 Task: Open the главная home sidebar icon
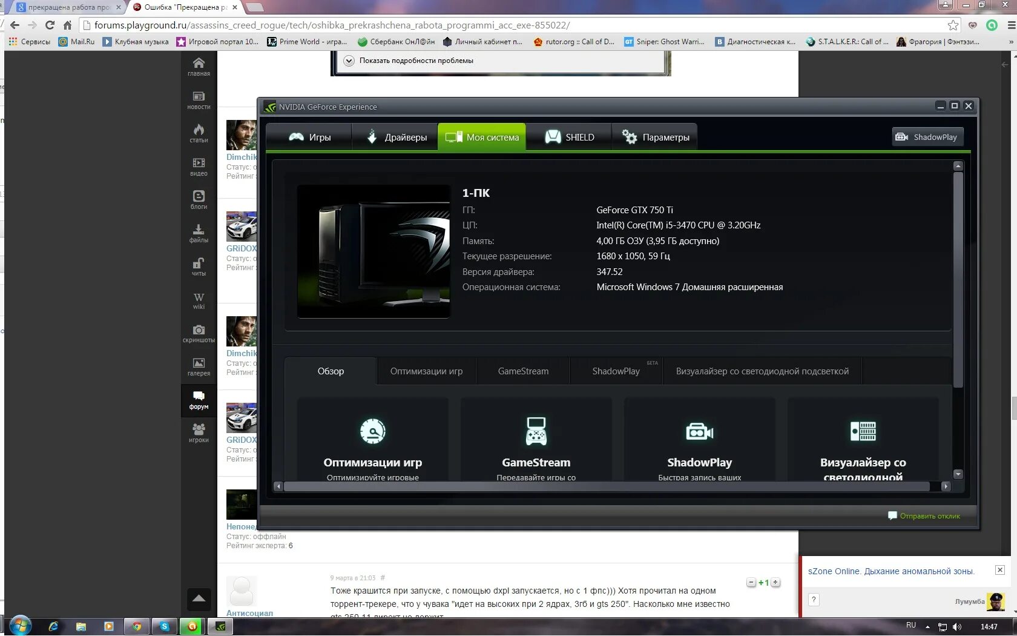[199, 67]
